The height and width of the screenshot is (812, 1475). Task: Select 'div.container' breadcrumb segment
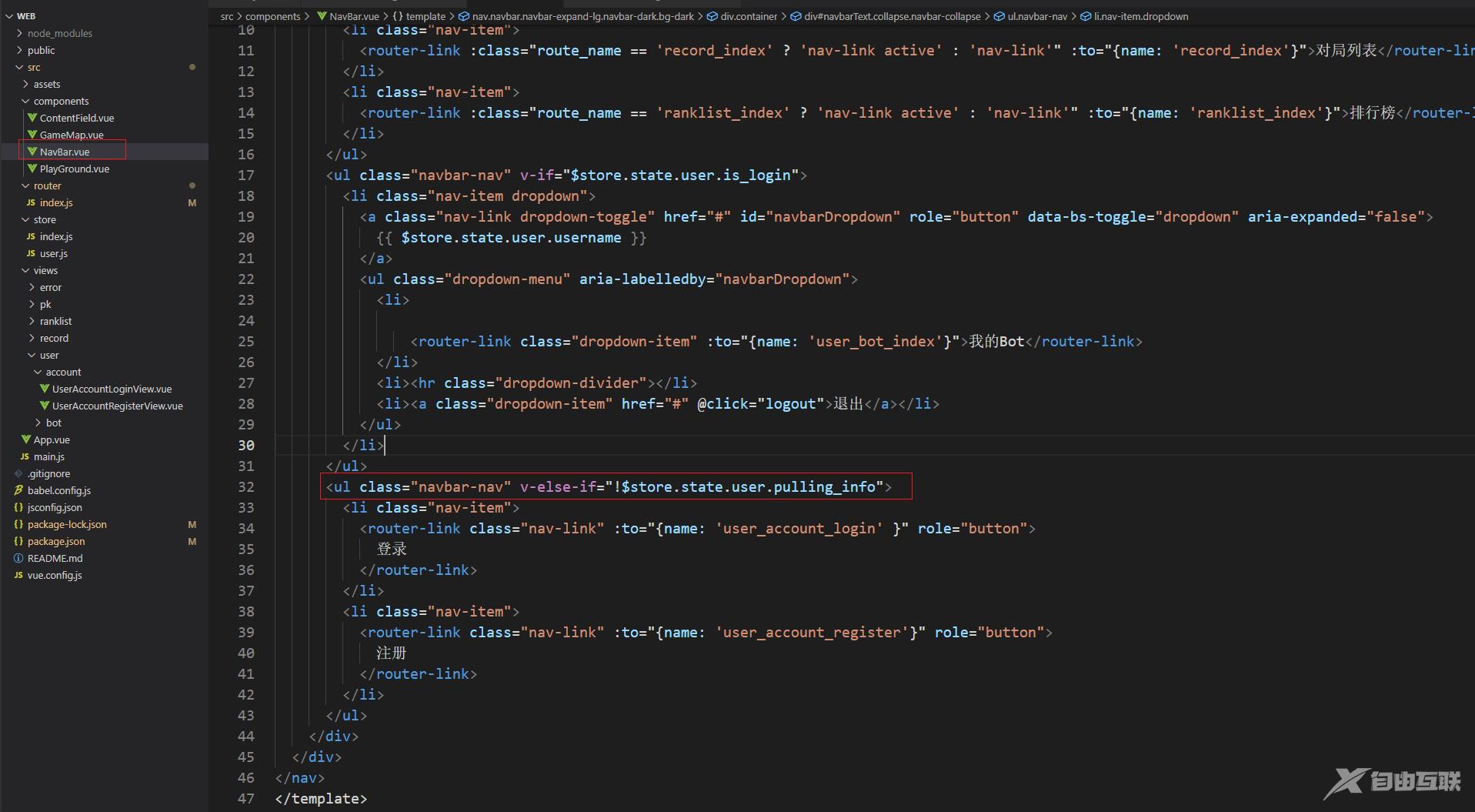[748, 16]
